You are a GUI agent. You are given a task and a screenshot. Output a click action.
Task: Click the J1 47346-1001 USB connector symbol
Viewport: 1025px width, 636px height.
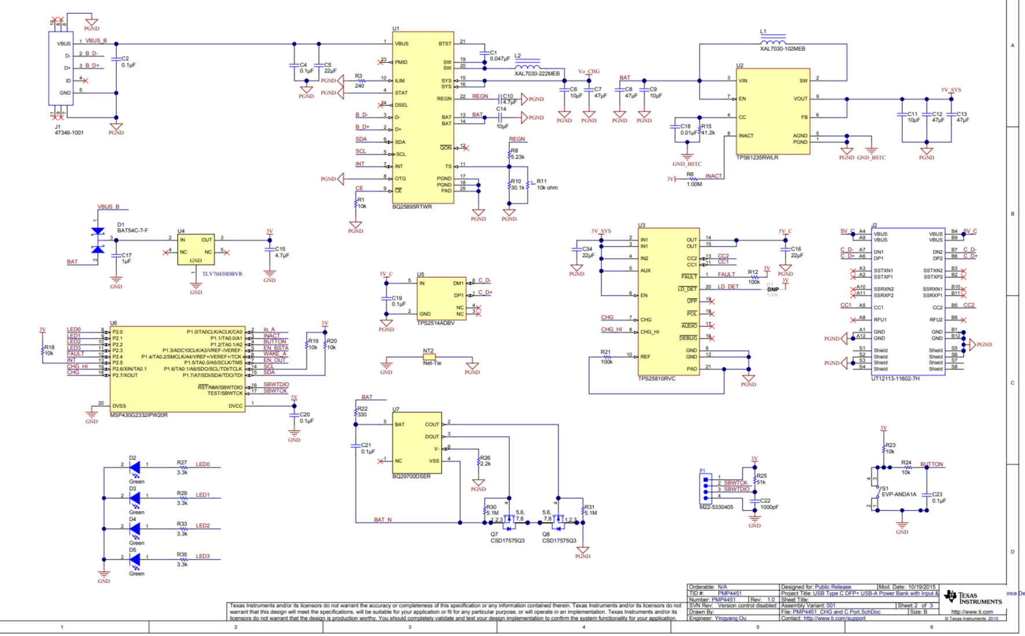[x=60, y=68]
